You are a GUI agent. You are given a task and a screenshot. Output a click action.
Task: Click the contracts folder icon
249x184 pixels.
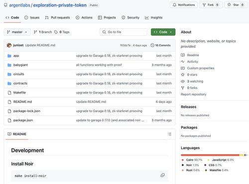[9, 84]
